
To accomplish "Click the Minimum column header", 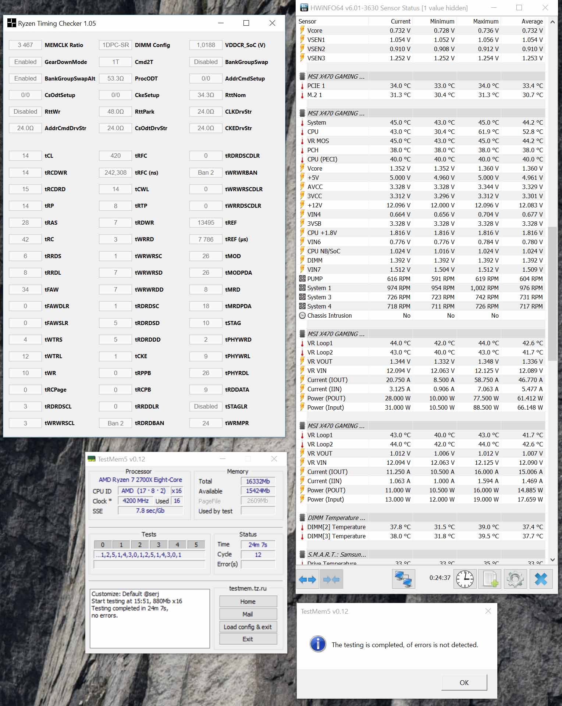I will (x=434, y=21).
